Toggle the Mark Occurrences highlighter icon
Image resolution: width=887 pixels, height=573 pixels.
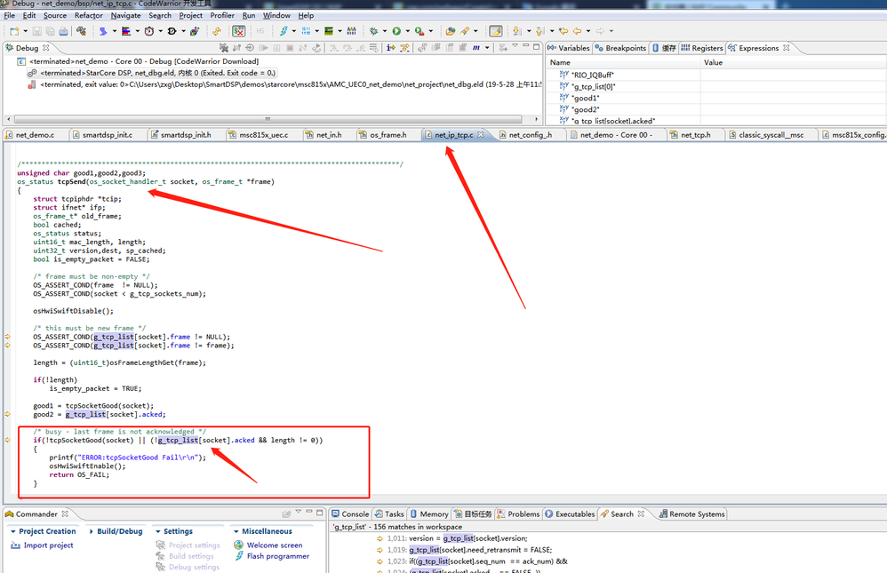click(496, 31)
